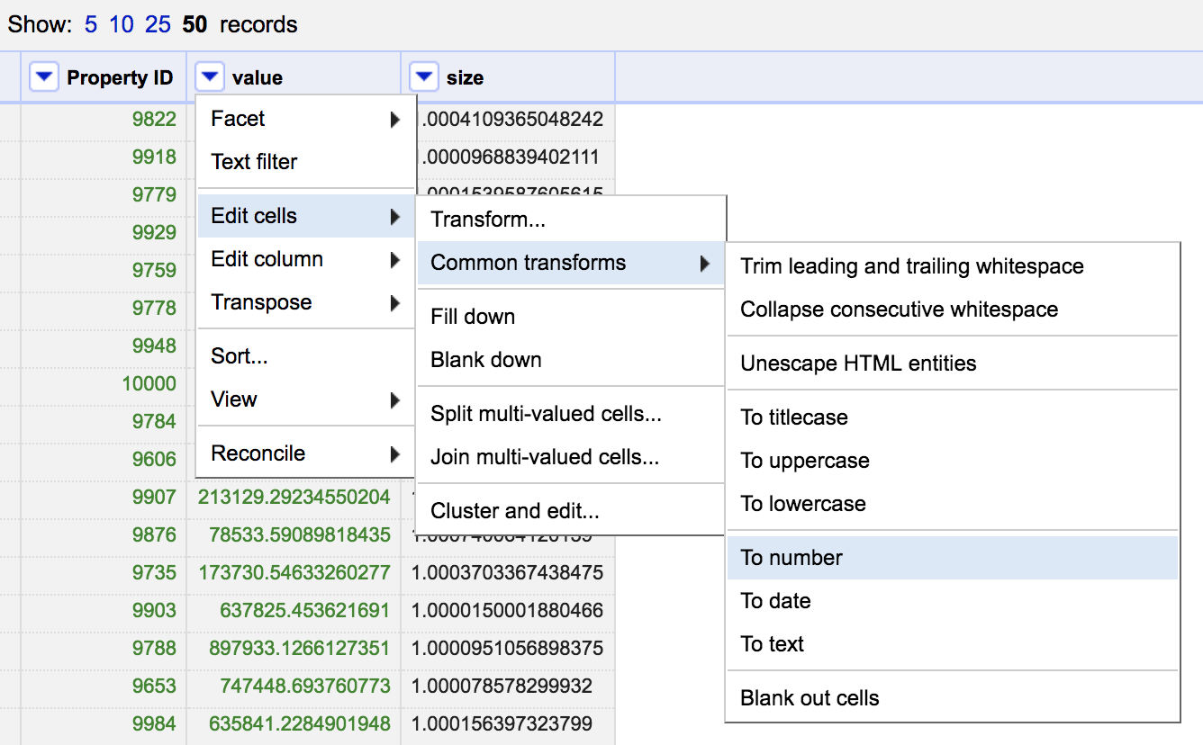Image resolution: width=1203 pixels, height=745 pixels.
Task: Click value cell 747448.693760773
Action: pos(305,686)
